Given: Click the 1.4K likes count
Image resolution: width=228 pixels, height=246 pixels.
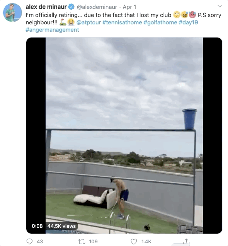Looking at the screenshot, I should click(x=146, y=241).
